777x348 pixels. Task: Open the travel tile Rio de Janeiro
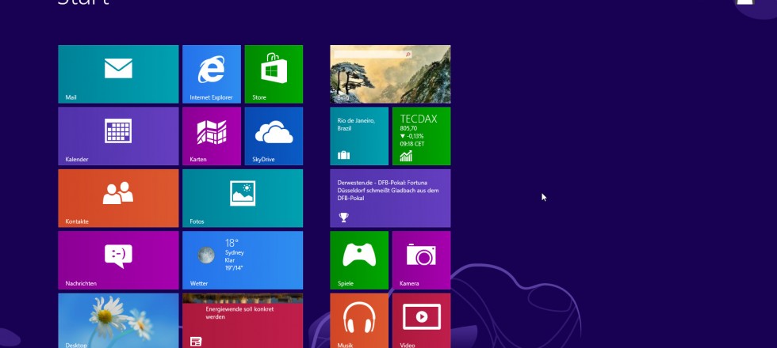[359, 136]
